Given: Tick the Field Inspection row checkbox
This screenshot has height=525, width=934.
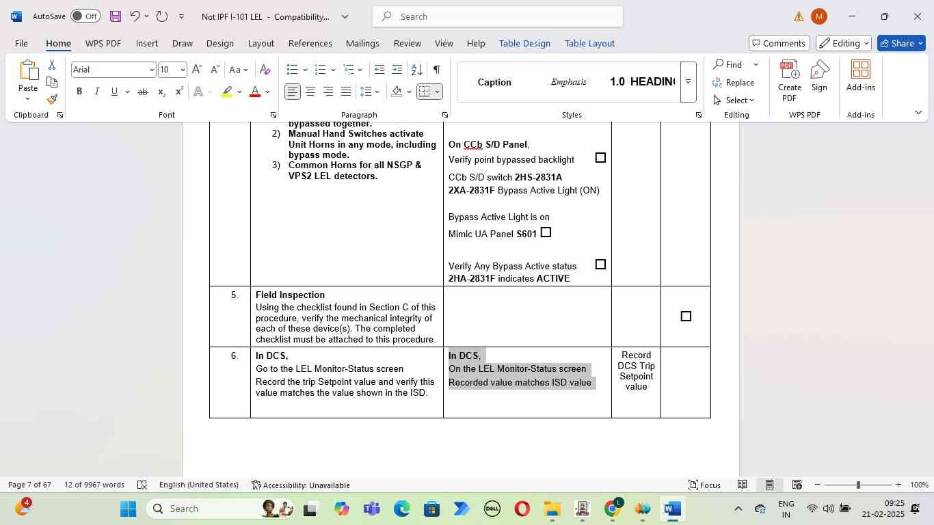Looking at the screenshot, I should [x=686, y=317].
